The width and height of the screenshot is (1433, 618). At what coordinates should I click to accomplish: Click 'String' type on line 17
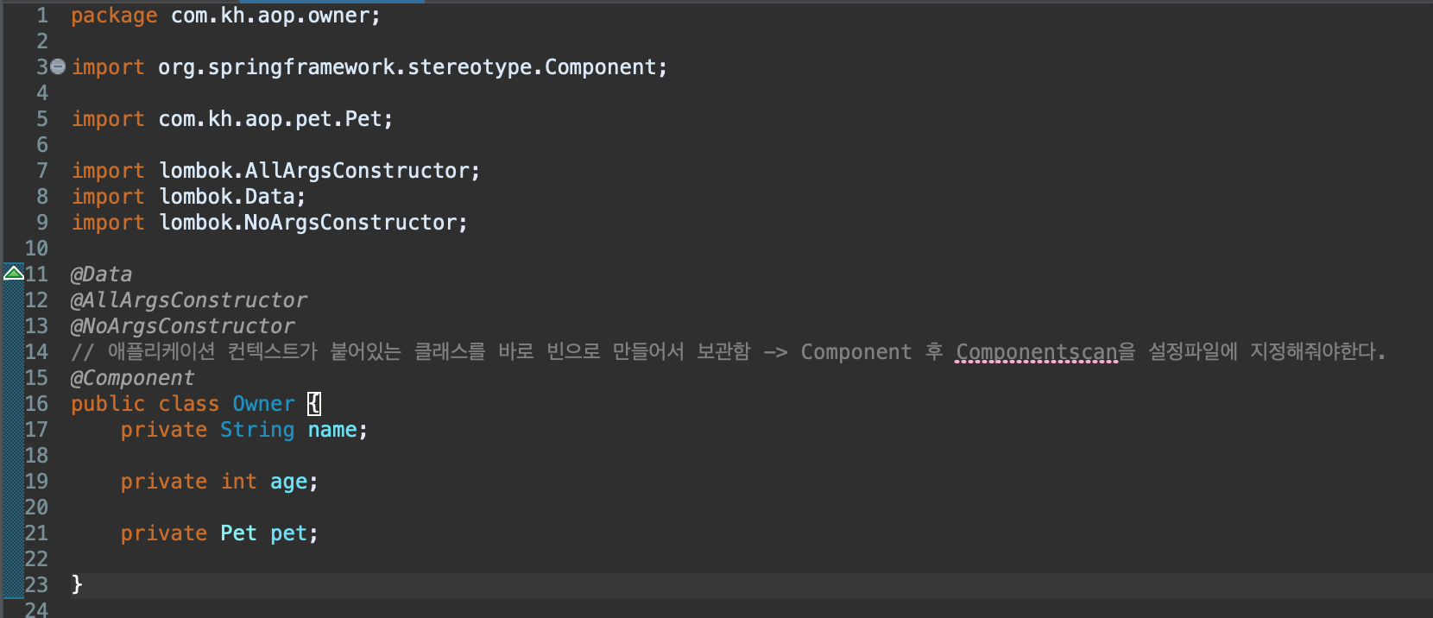(x=257, y=430)
